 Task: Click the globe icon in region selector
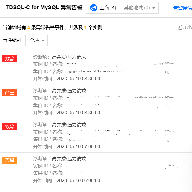click(x=93, y=8)
